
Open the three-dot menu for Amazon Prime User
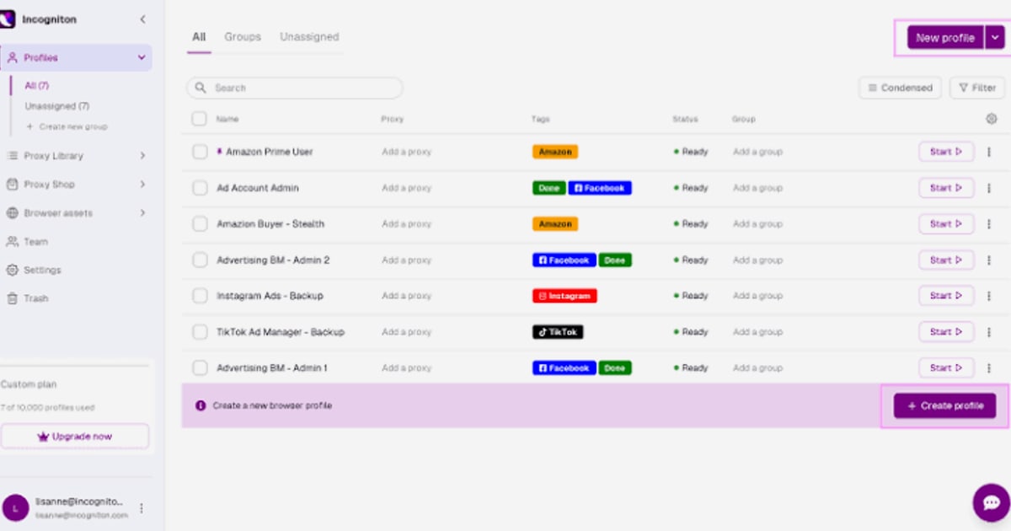tap(989, 153)
